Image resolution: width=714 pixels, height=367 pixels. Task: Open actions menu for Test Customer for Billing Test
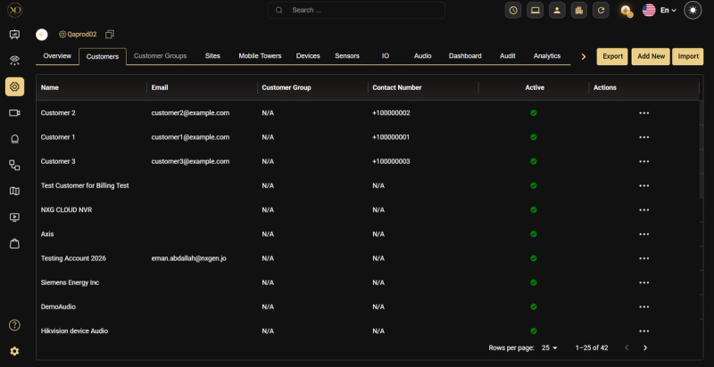(643, 186)
